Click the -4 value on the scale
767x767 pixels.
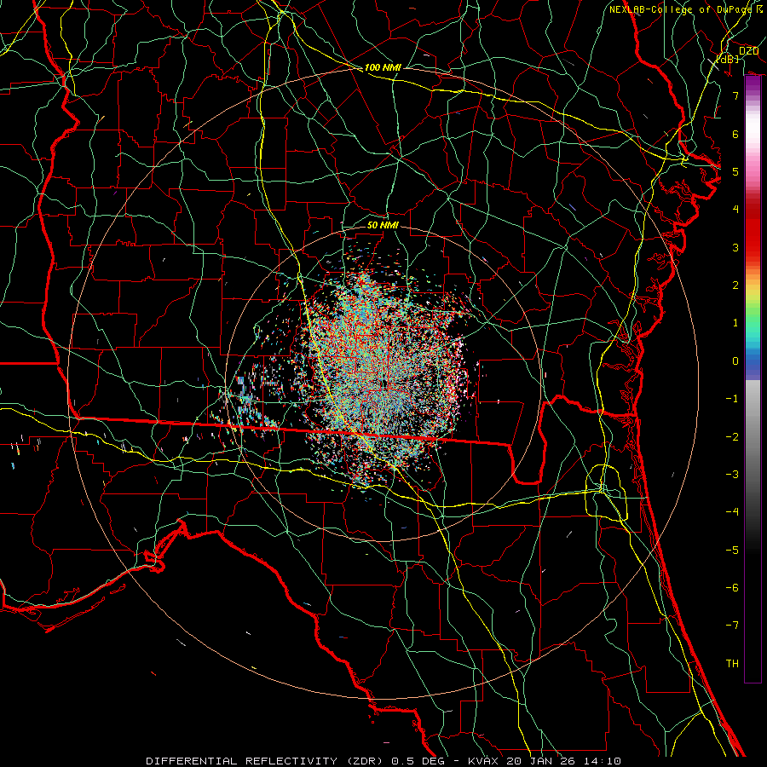click(732, 512)
